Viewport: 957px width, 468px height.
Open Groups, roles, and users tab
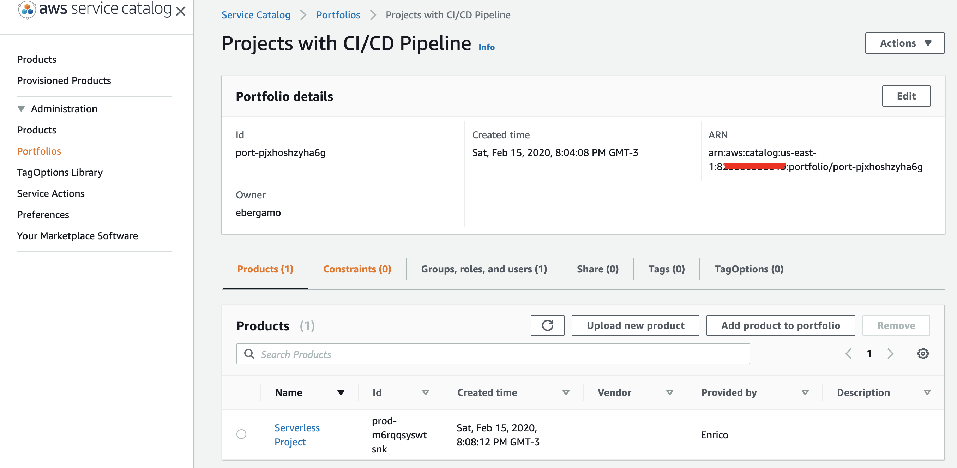(484, 269)
